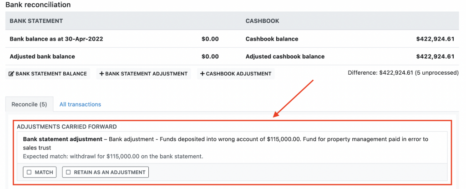Click the Cashbook balance amount $422,924.61

(435, 39)
